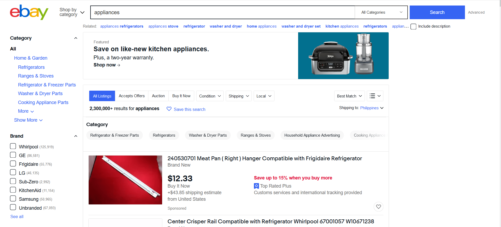Select the All Listings tab
Screen dimensions: 501x227
tap(102, 96)
